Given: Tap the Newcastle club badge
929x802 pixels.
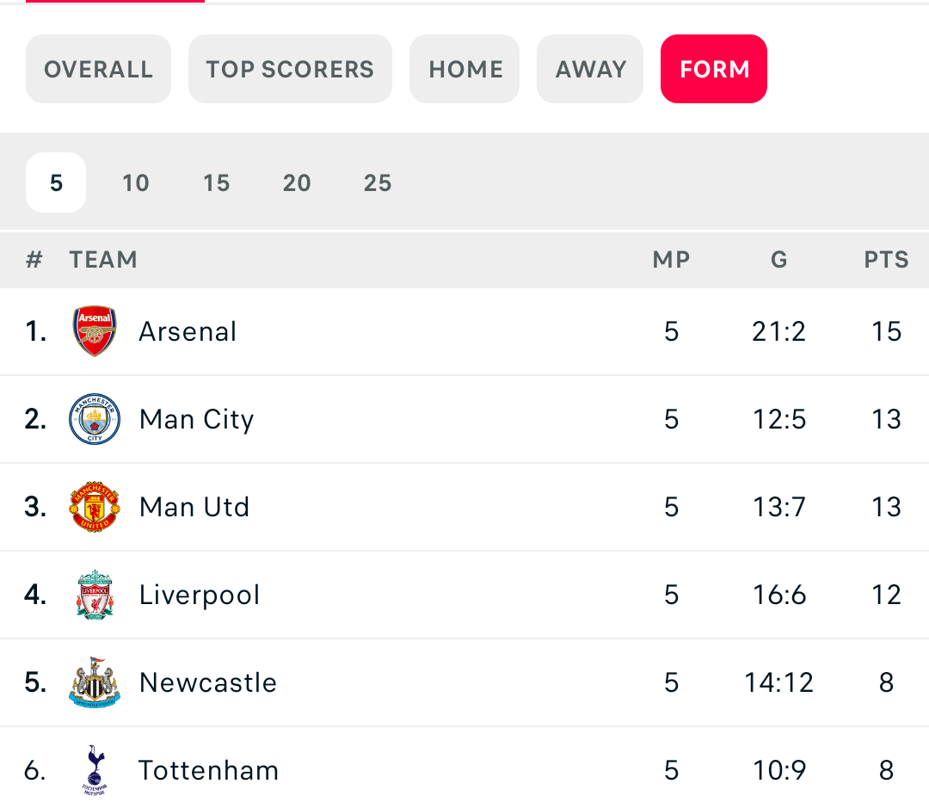Looking at the screenshot, I should pyautogui.click(x=95, y=682).
